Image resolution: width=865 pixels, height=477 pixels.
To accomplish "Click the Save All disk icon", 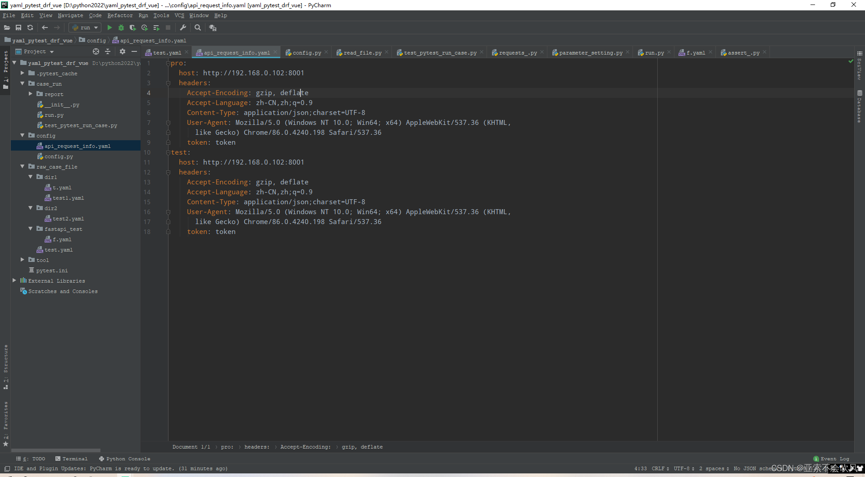I will [18, 28].
